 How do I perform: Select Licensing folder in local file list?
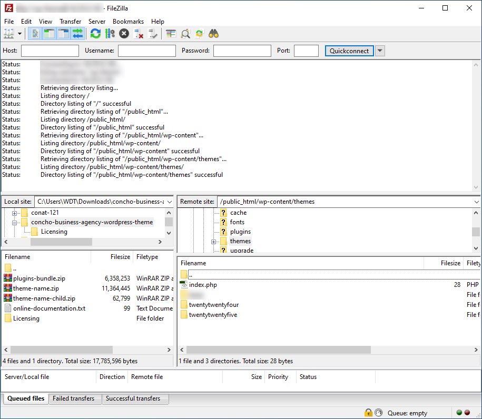coord(26,318)
